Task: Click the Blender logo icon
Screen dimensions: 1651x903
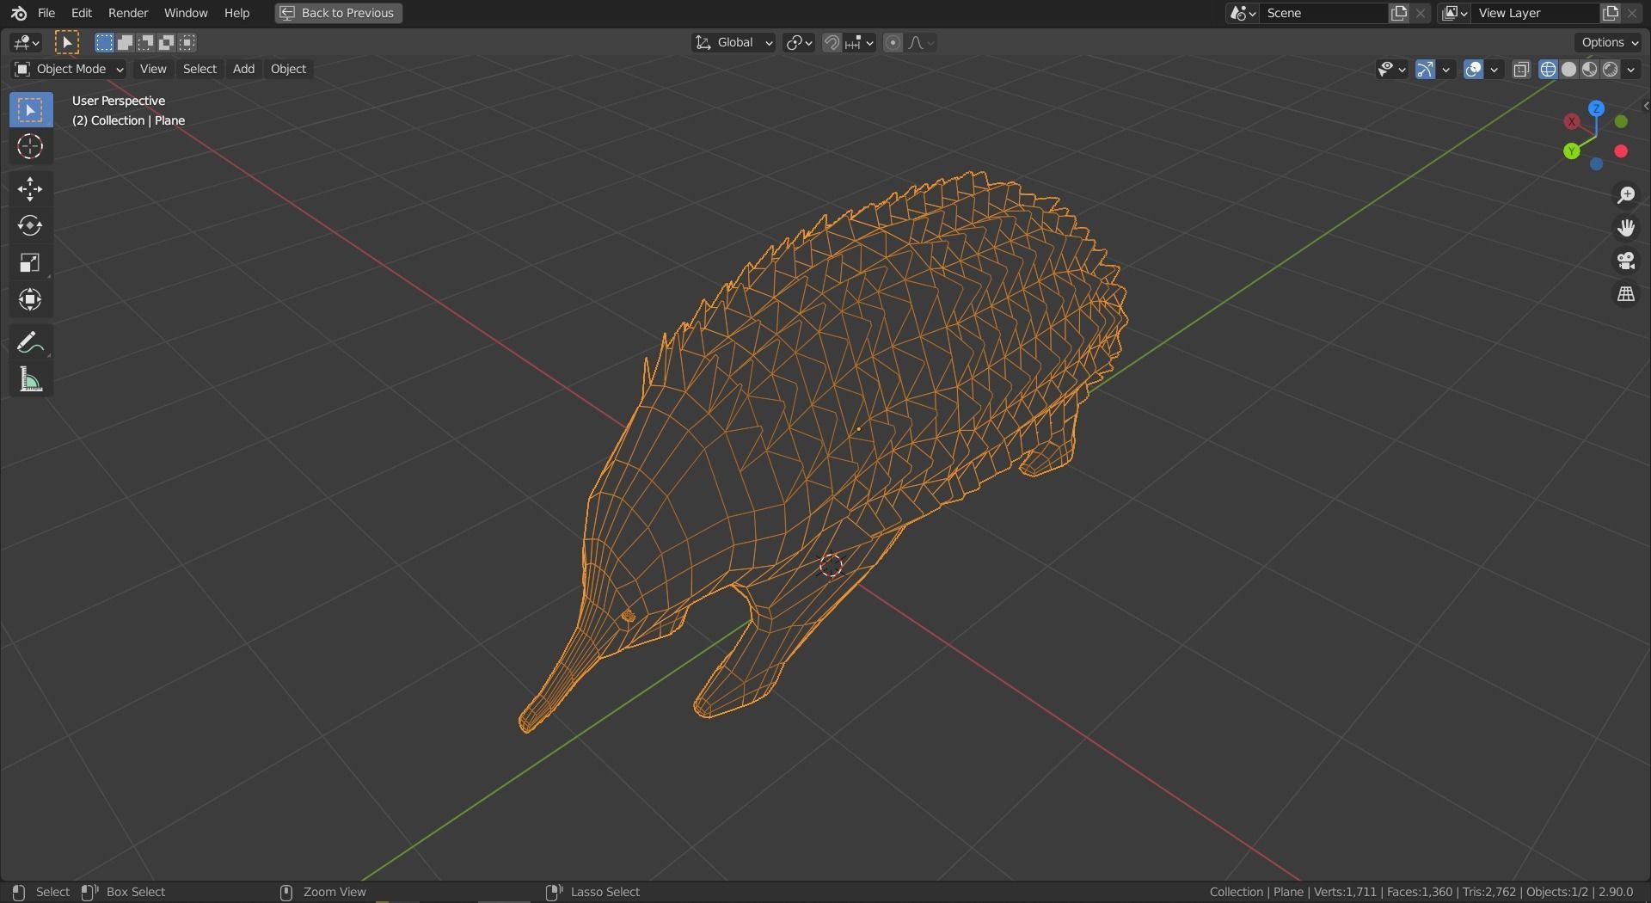Action: (x=19, y=13)
